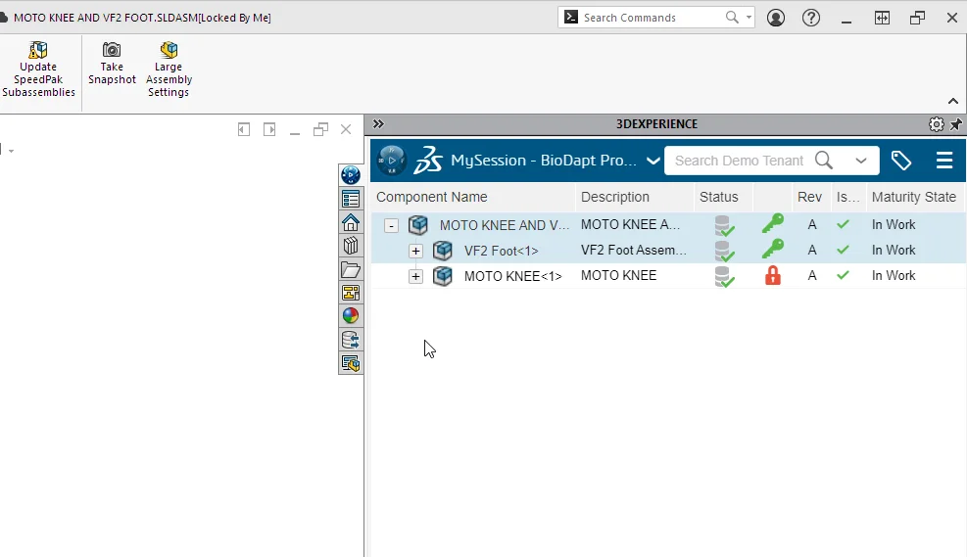Screen dimensions: 967x557
Task: Open the 3DEXPERIENCE compass icon
Action: coord(392,161)
